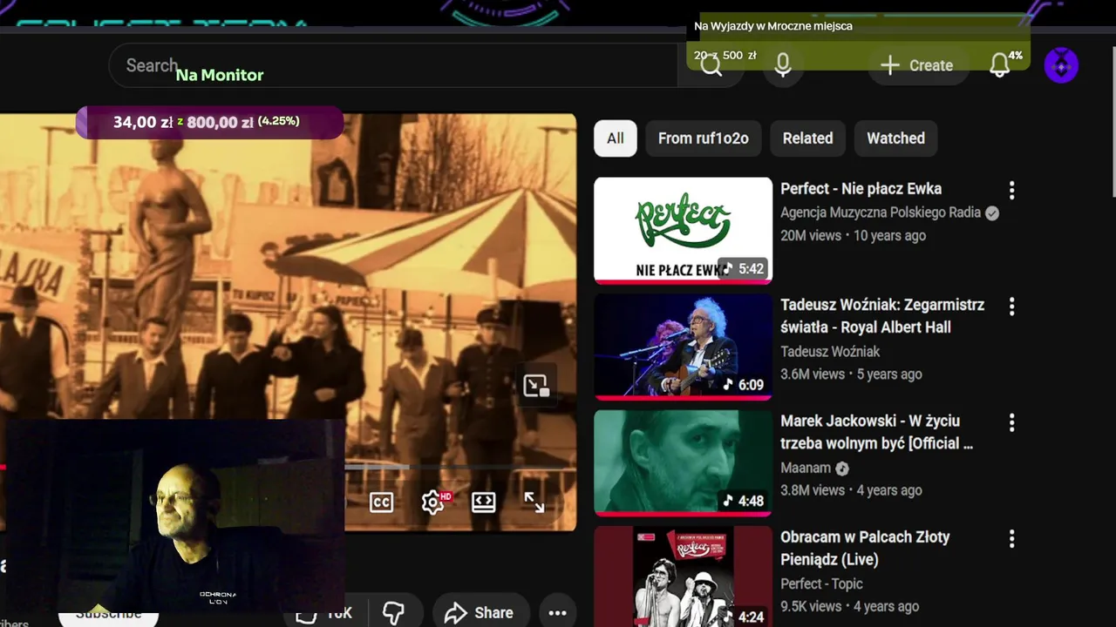Open options menu for Zegarmistrz światła
This screenshot has height=627, width=1116.
click(x=1011, y=307)
